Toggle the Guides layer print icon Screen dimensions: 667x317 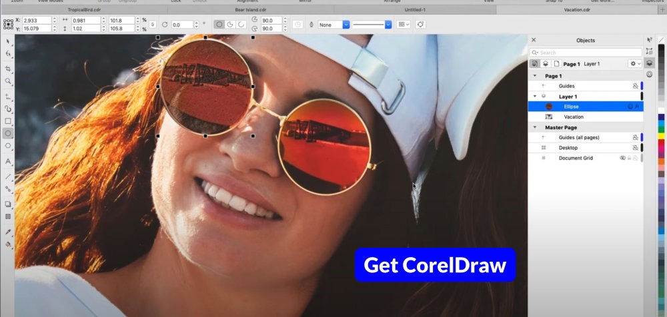[x=635, y=86]
